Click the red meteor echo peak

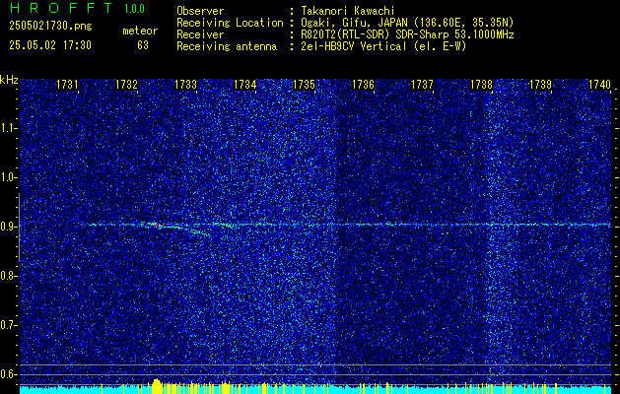coord(156,225)
